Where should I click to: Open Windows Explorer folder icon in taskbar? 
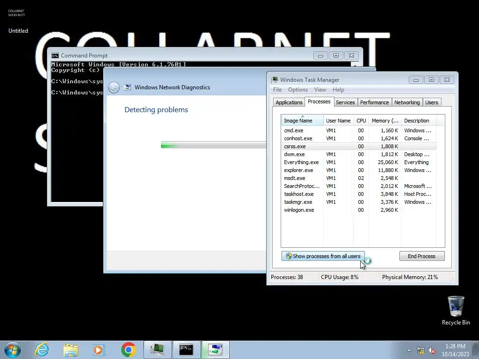pyautogui.click(x=71, y=350)
